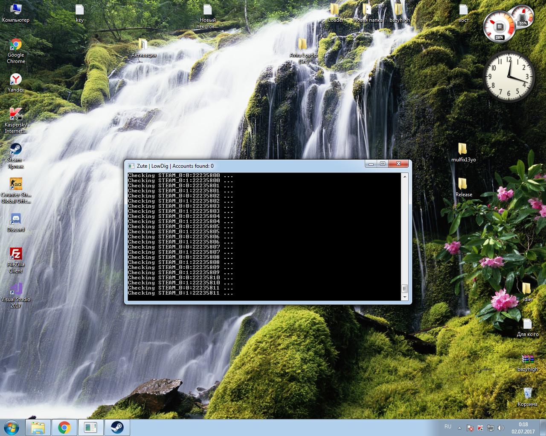The image size is (546, 436).
Task: Open Google Chrome desktop shortcut
Action: tap(16, 46)
